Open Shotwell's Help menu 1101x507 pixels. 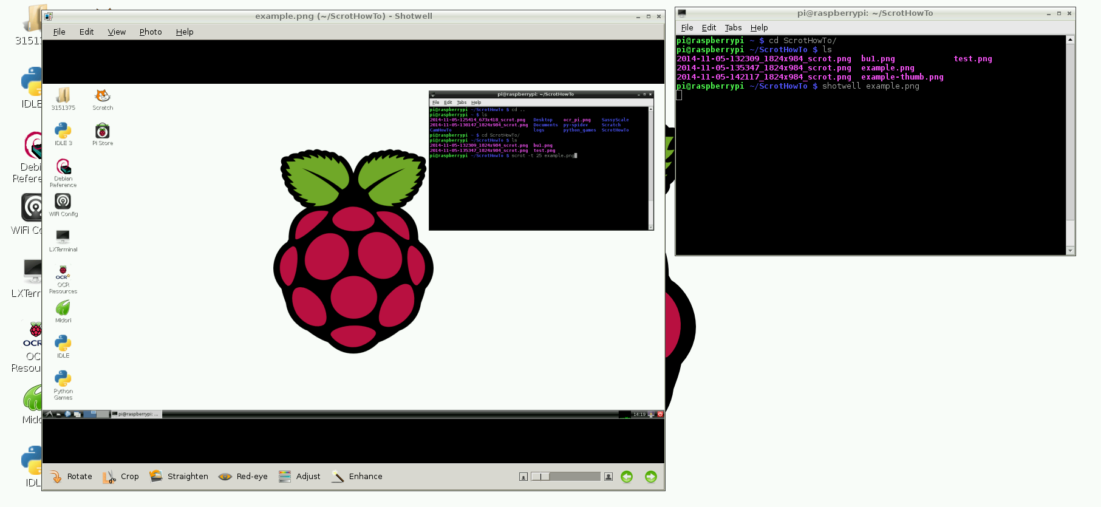coord(185,32)
